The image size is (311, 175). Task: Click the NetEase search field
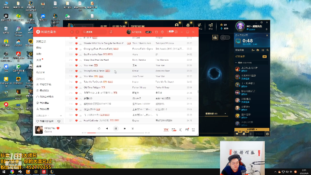coord(94,32)
